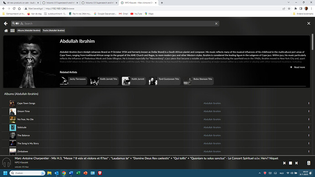Open options menu for No Fear, No Die

tap(309, 120)
